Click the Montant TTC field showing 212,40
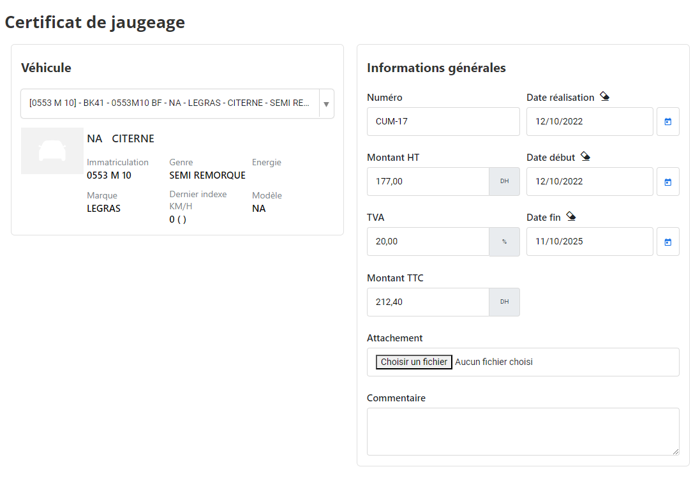 (428, 302)
